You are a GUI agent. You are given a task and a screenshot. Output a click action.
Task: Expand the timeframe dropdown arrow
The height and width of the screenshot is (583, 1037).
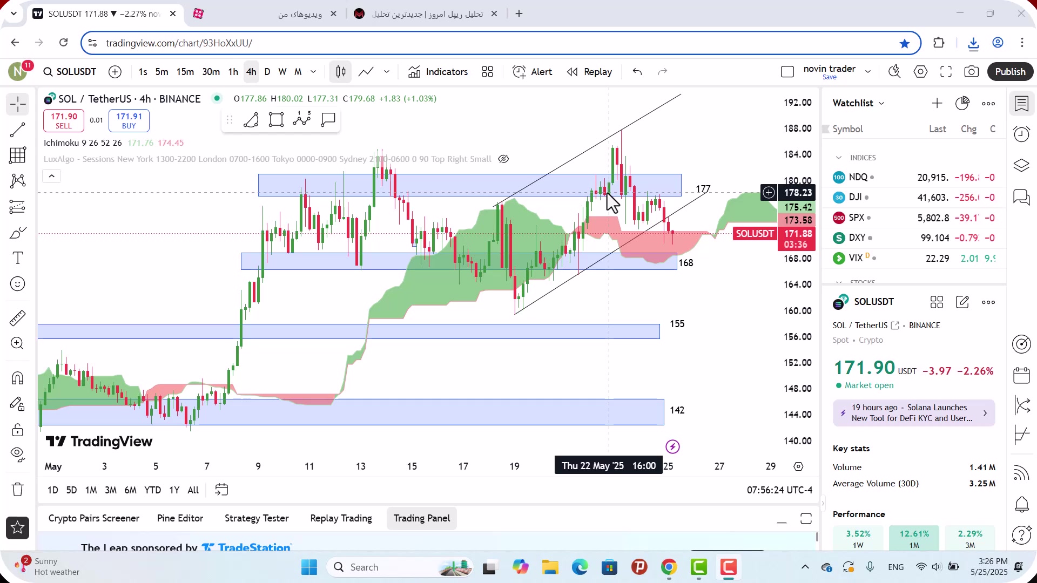point(313,72)
